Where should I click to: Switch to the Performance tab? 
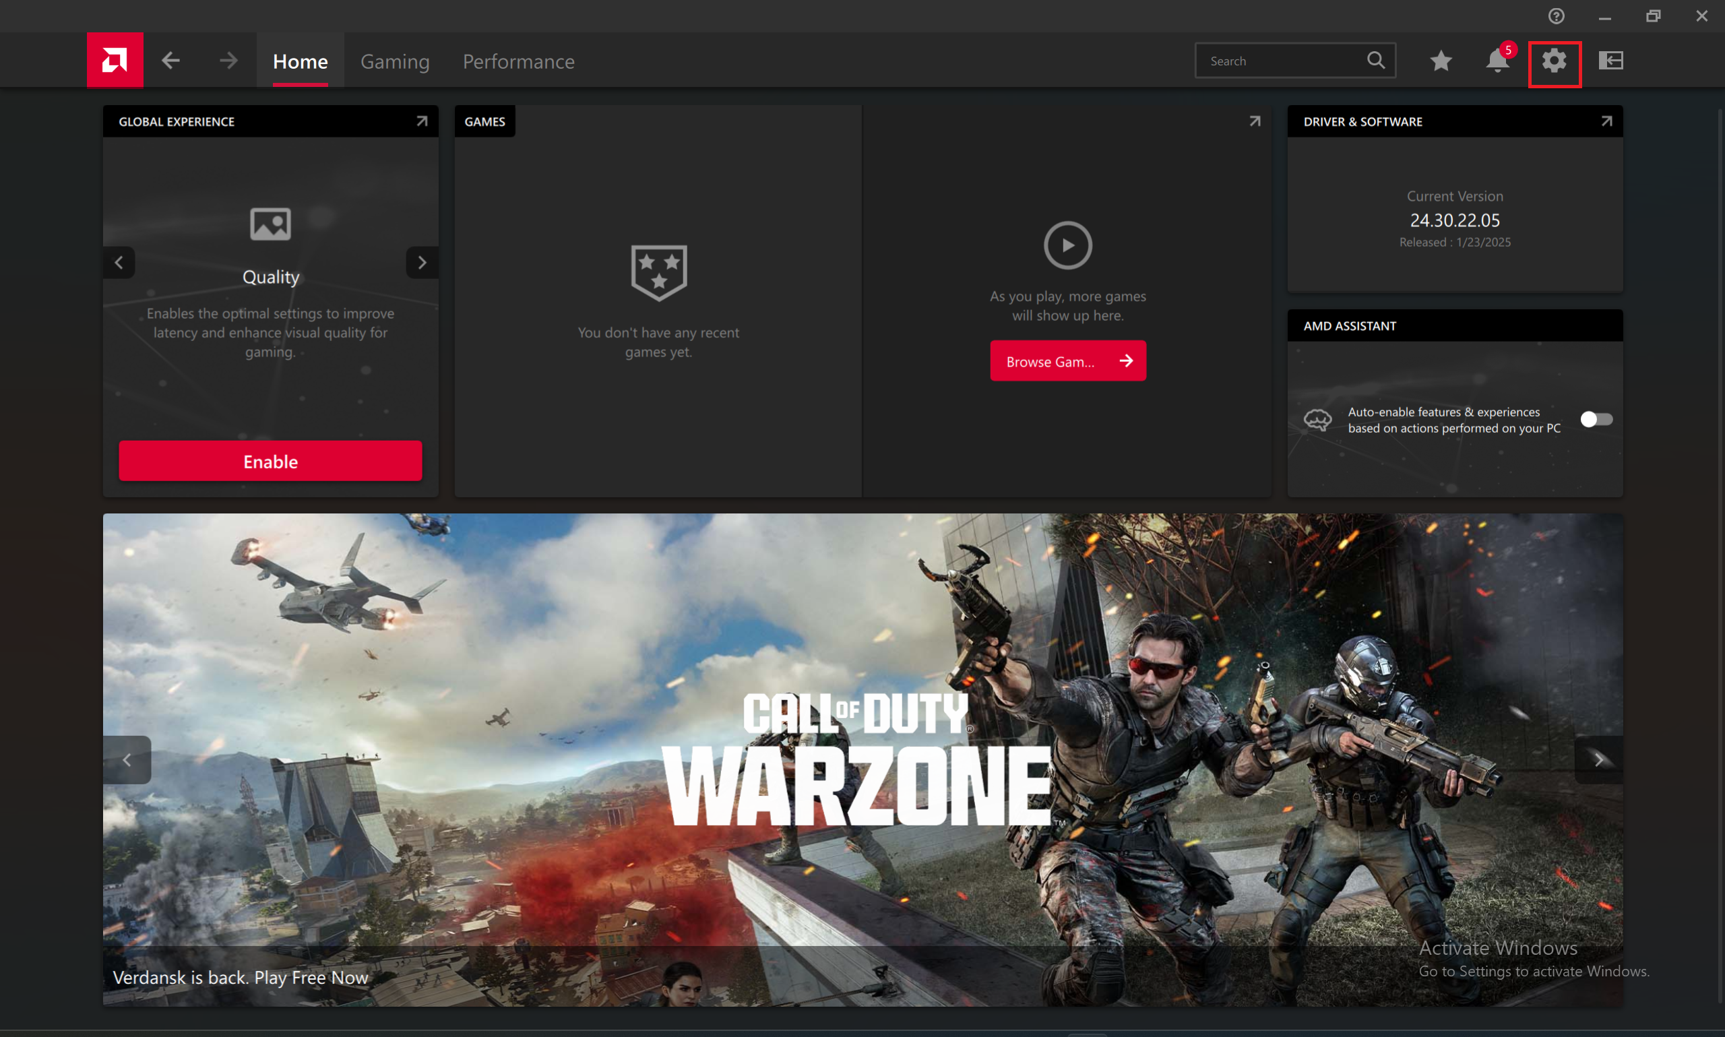pyautogui.click(x=518, y=61)
